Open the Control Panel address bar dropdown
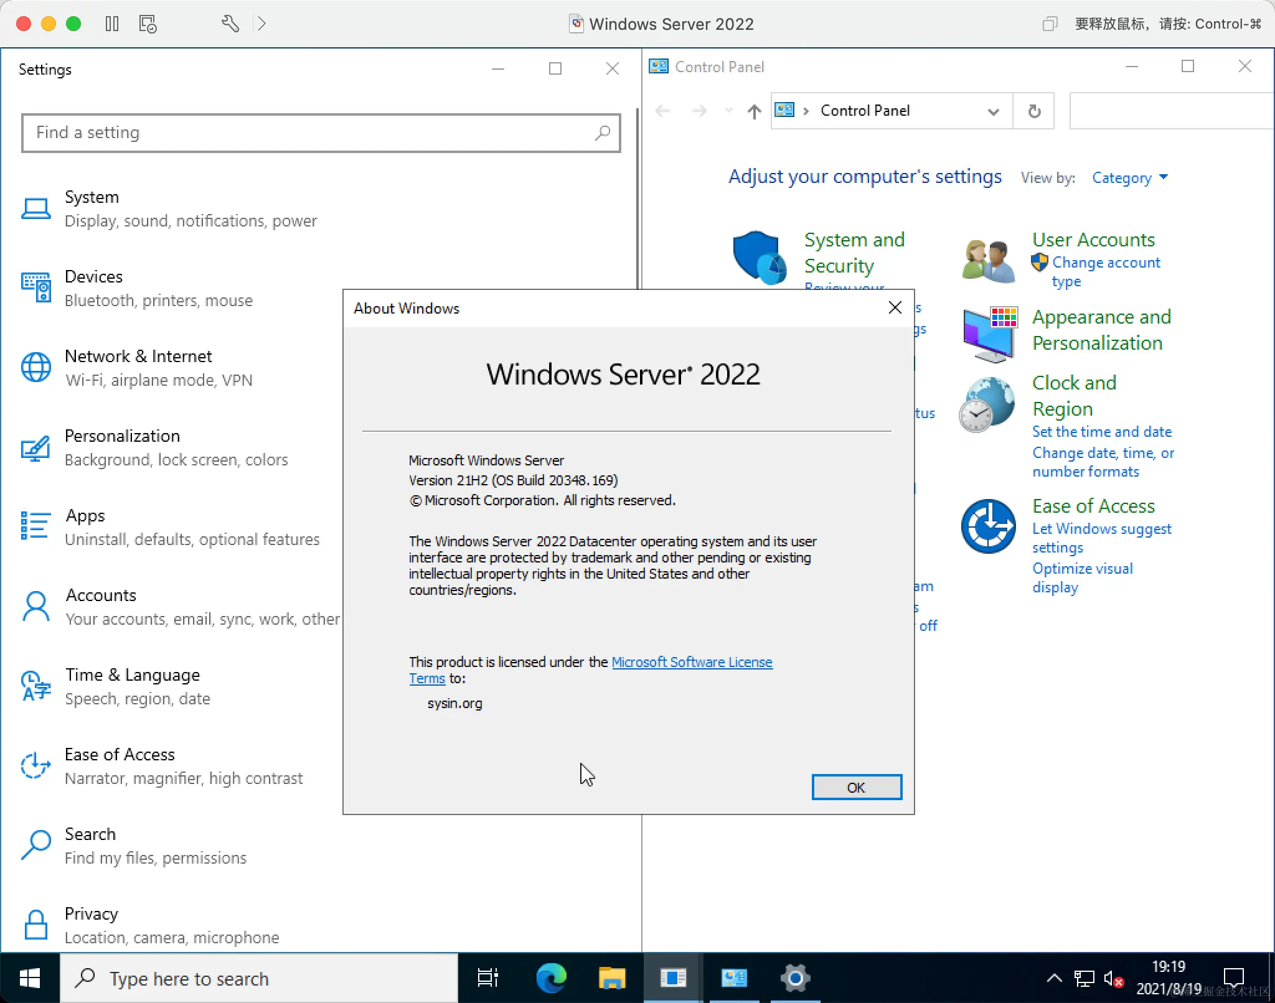 [x=992, y=111]
